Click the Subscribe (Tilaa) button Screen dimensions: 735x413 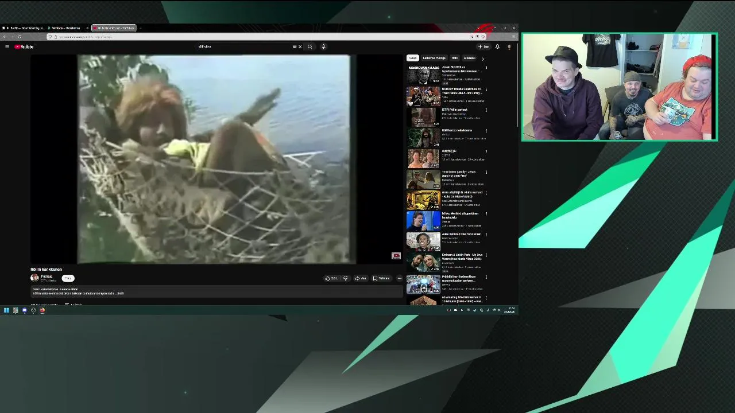(x=68, y=278)
